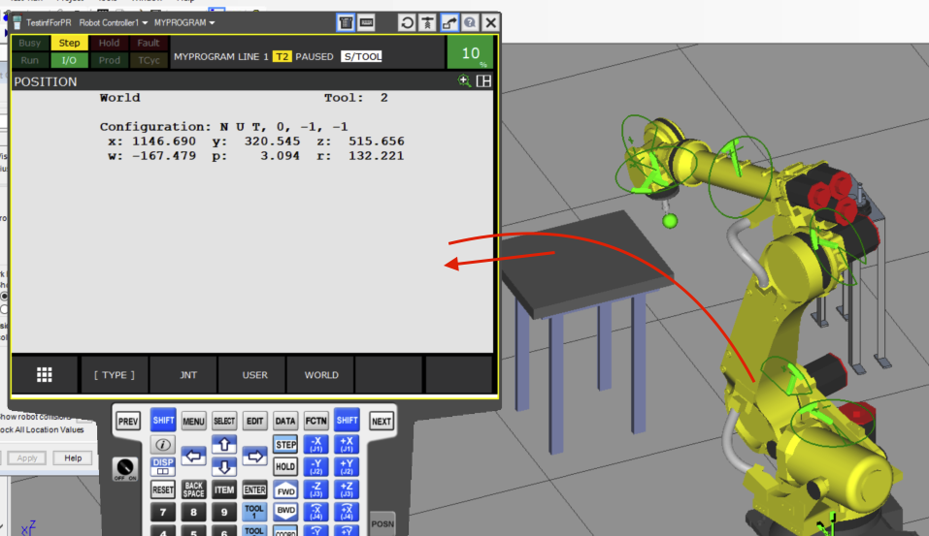Image resolution: width=929 pixels, height=536 pixels.
Task: Click the FWD key on the keypad
Action: [x=285, y=490]
